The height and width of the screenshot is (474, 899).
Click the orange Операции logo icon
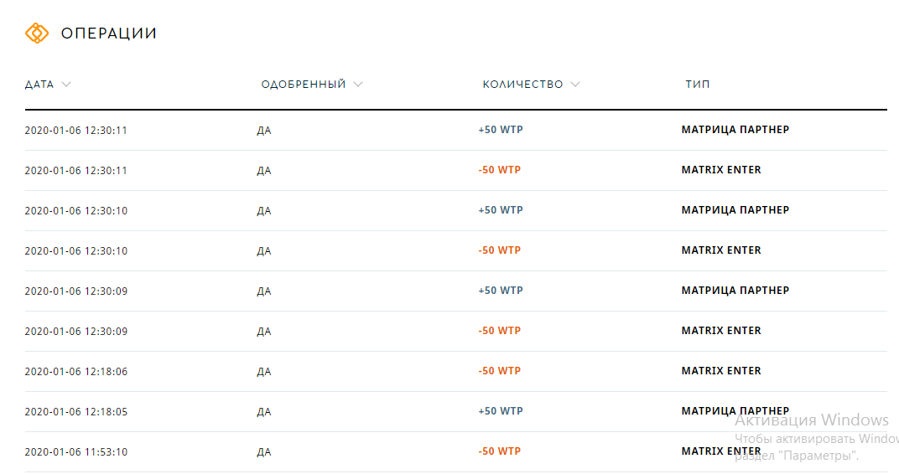(x=37, y=33)
